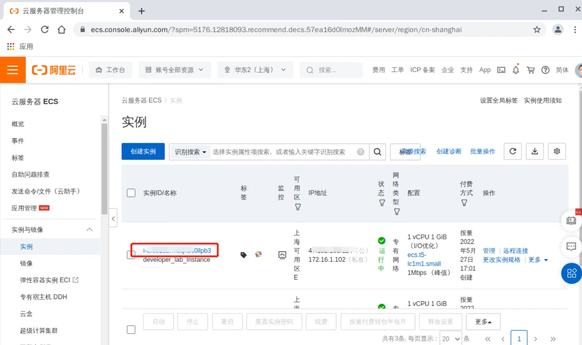Click the magnifier button to search instances
The width and height of the screenshot is (582, 345).
pyautogui.click(x=377, y=152)
